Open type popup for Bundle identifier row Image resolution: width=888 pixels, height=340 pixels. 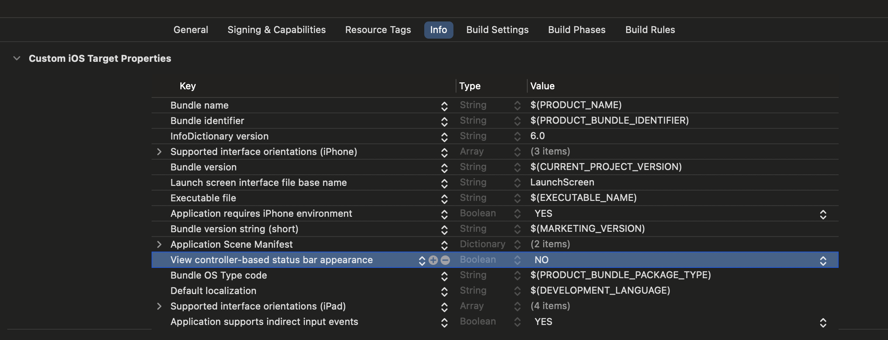pyautogui.click(x=517, y=121)
